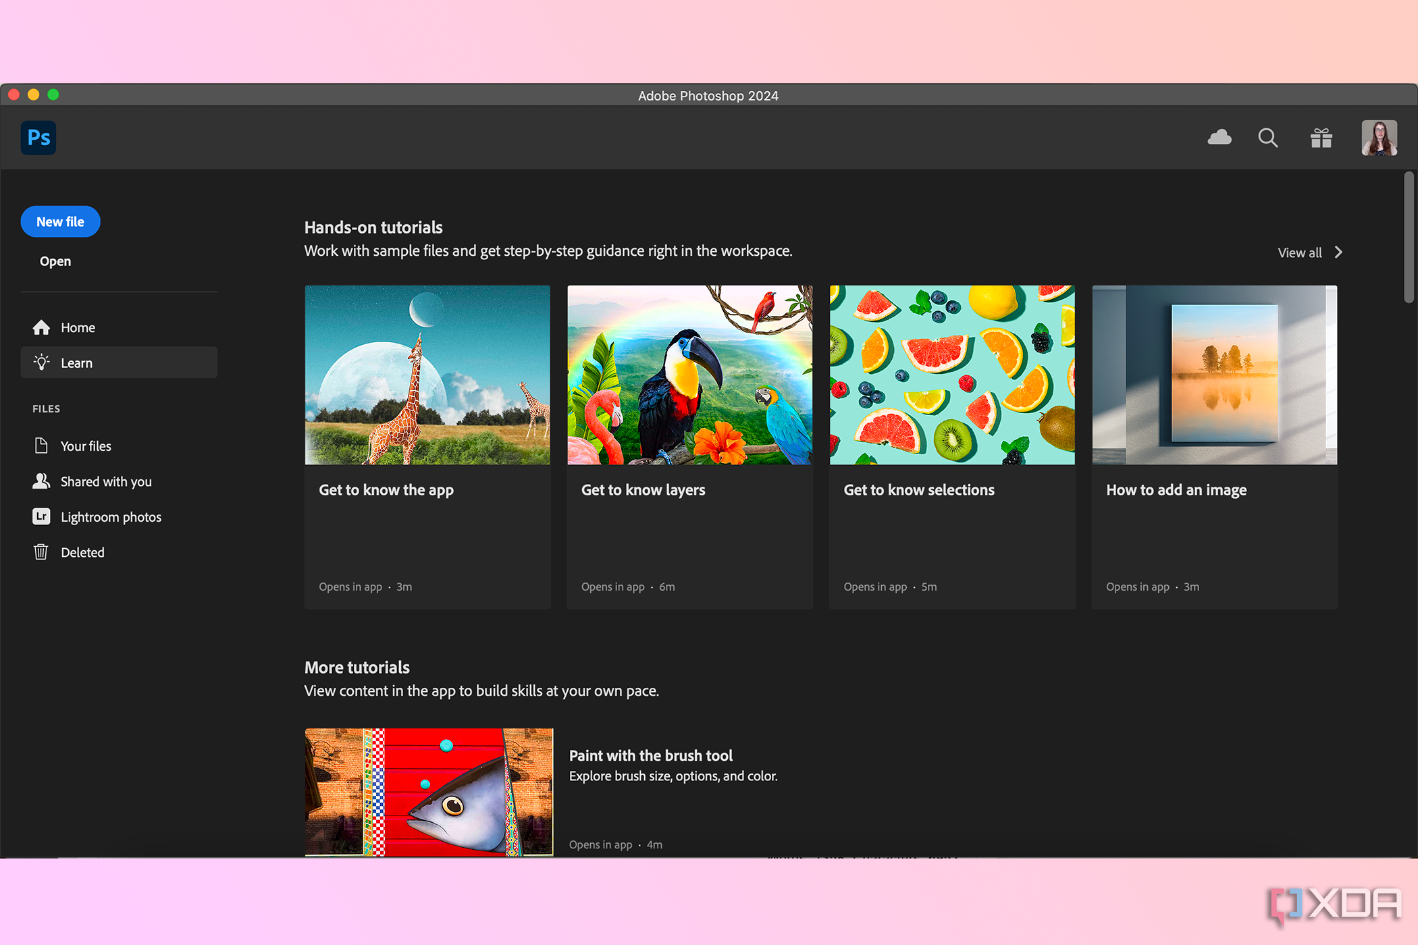Click the Open button

(x=55, y=261)
